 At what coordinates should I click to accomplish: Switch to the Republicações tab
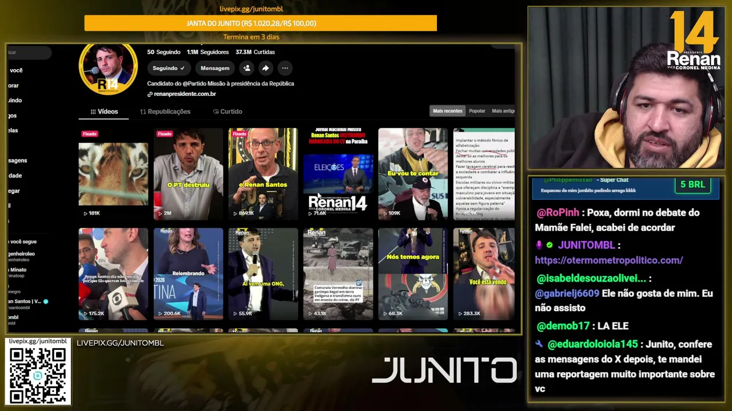point(165,111)
